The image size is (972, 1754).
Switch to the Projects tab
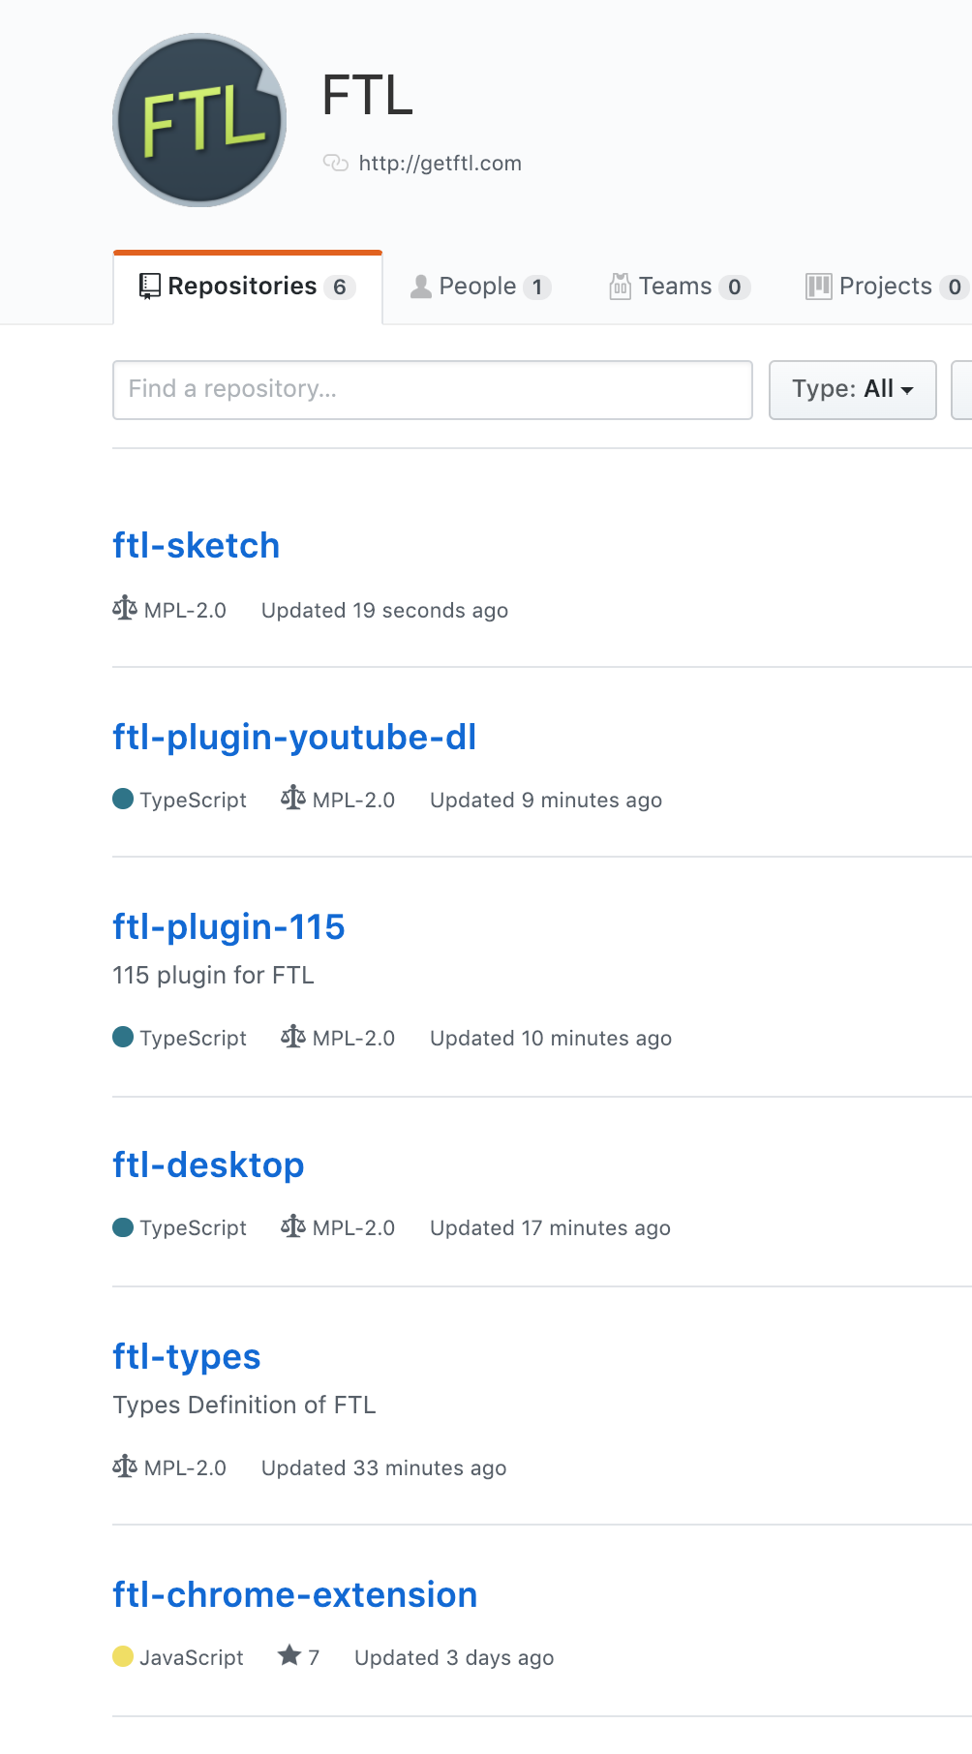(x=885, y=287)
